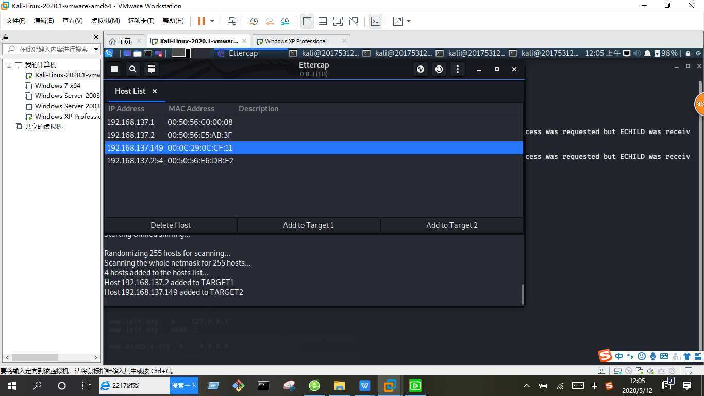Click the VMware unity mode icon
704x396 pixels.
(354, 21)
